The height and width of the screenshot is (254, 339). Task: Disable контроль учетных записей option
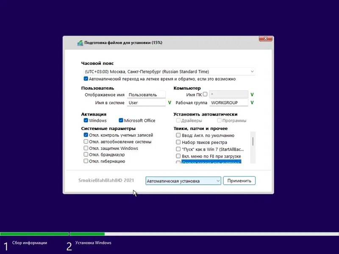coord(85,135)
